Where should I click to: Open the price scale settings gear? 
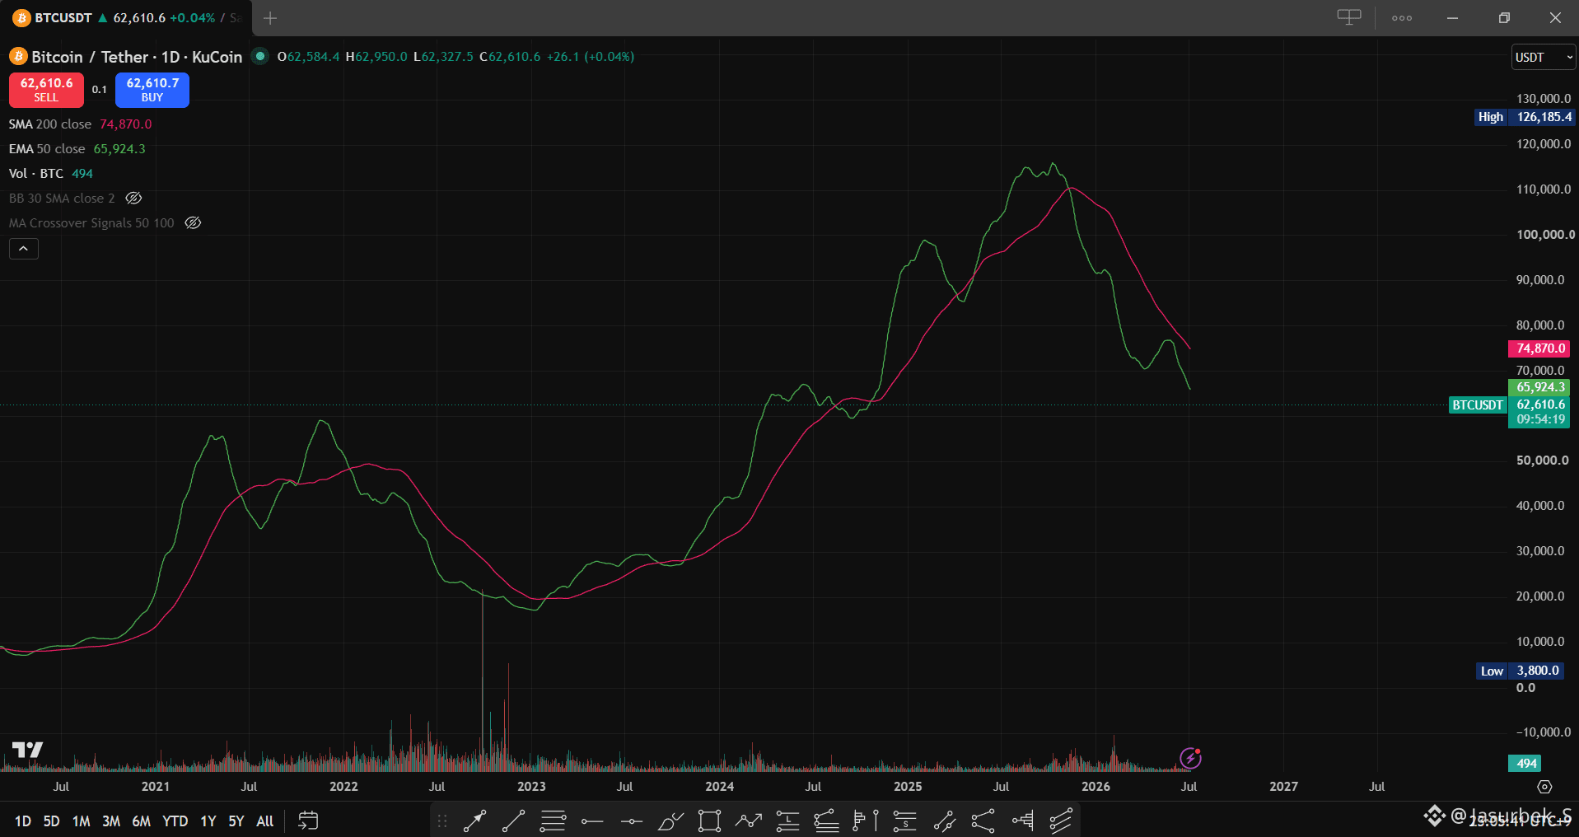[x=1544, y=787]
